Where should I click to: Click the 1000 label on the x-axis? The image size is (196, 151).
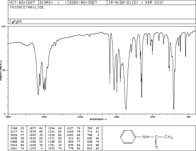point(152,117)
